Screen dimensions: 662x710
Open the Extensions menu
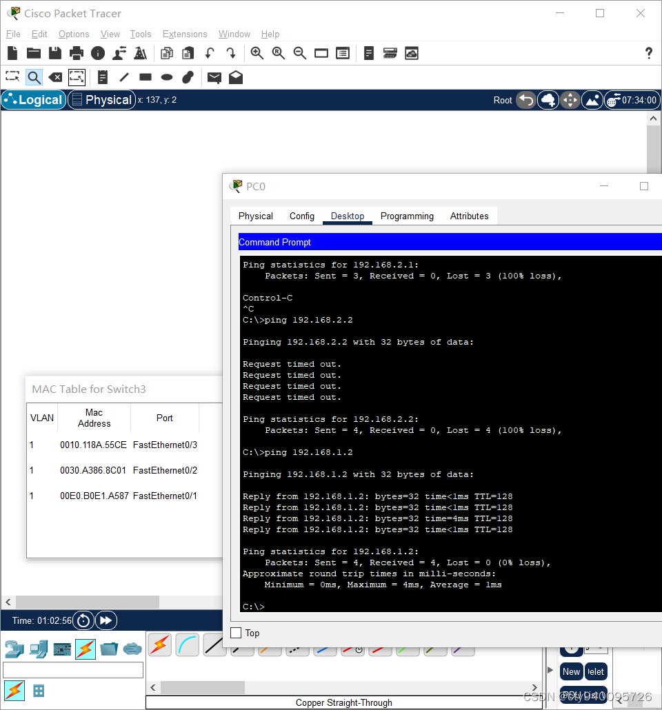pyautogui.click(x=185, y=34)
